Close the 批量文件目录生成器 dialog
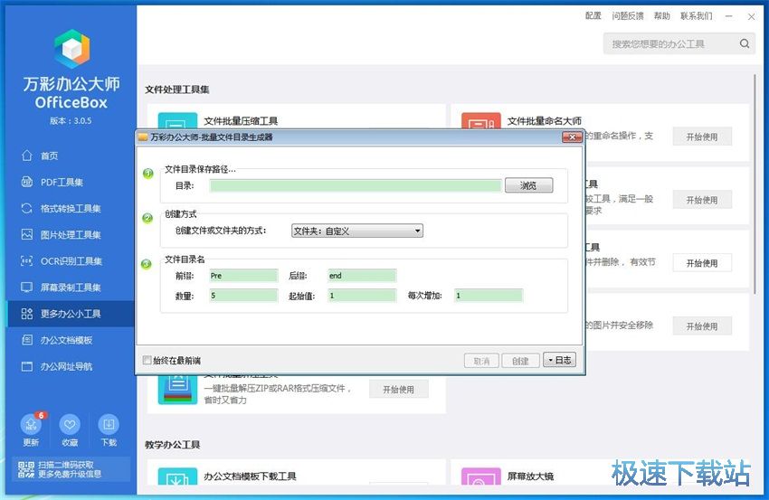Screen dimensions: 769x500 (572, 137)
